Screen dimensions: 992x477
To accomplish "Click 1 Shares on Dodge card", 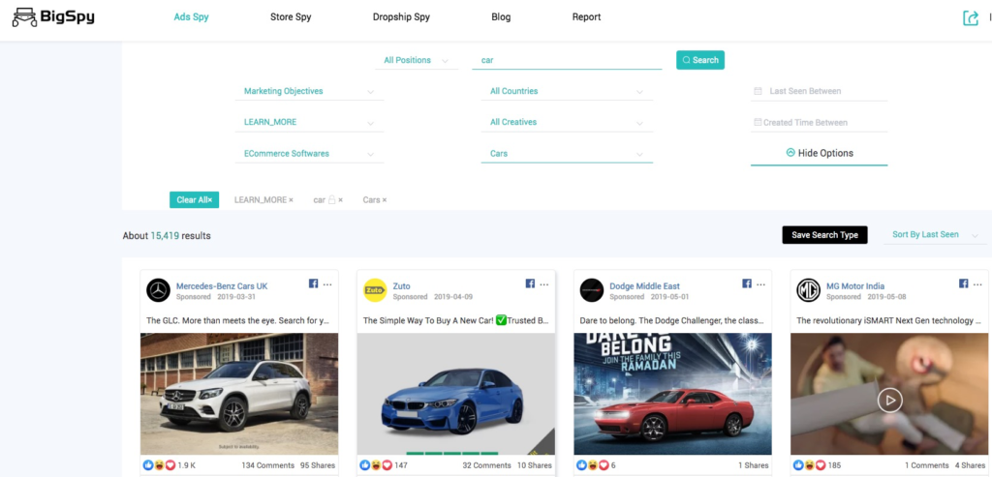I will click(753, 465).
